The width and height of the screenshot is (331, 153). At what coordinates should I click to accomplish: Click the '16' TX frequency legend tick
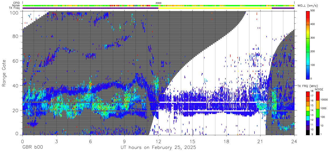(x=312, y=101)
